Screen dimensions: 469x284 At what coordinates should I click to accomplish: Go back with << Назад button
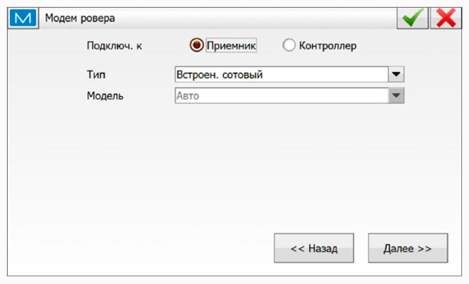(x=314, y=248)
